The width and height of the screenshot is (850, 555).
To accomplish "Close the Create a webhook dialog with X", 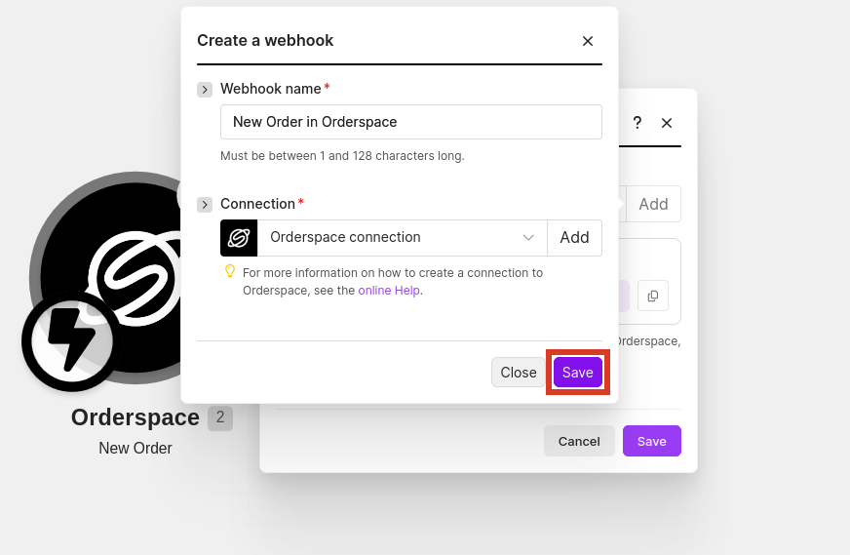I will (x=588, y=41).
